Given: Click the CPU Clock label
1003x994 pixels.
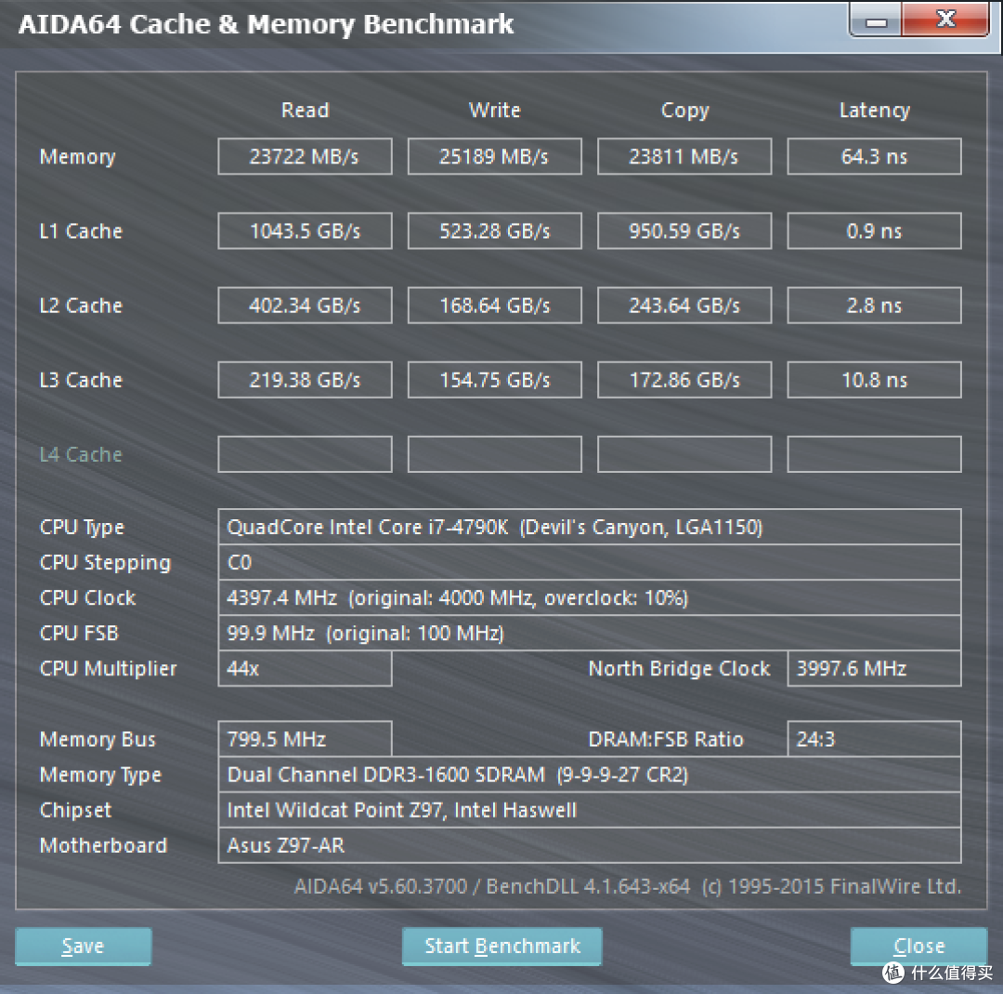Looking at the screenshot, I should click(x=87, y=597).
